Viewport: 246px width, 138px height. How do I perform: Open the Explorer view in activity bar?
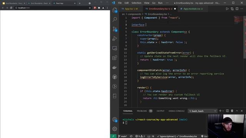(x=115, y=10)
